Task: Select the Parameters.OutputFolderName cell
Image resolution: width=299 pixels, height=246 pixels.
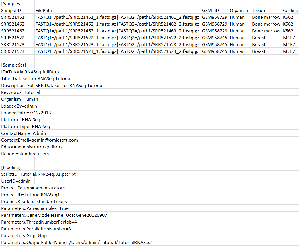Action: click(77, 243)
